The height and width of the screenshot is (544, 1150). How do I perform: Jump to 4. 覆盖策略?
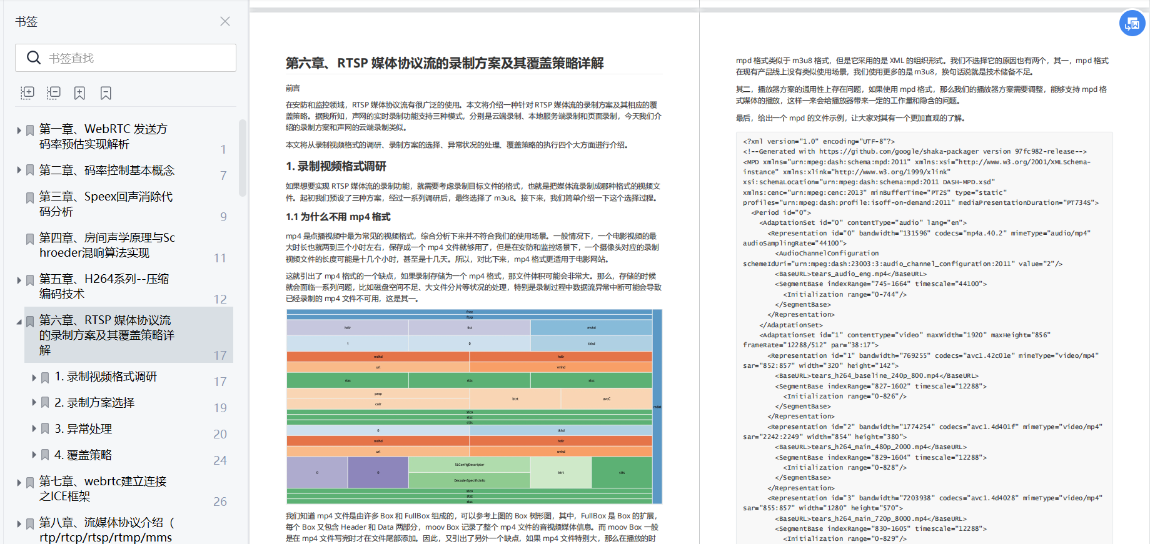click(83, 455)
